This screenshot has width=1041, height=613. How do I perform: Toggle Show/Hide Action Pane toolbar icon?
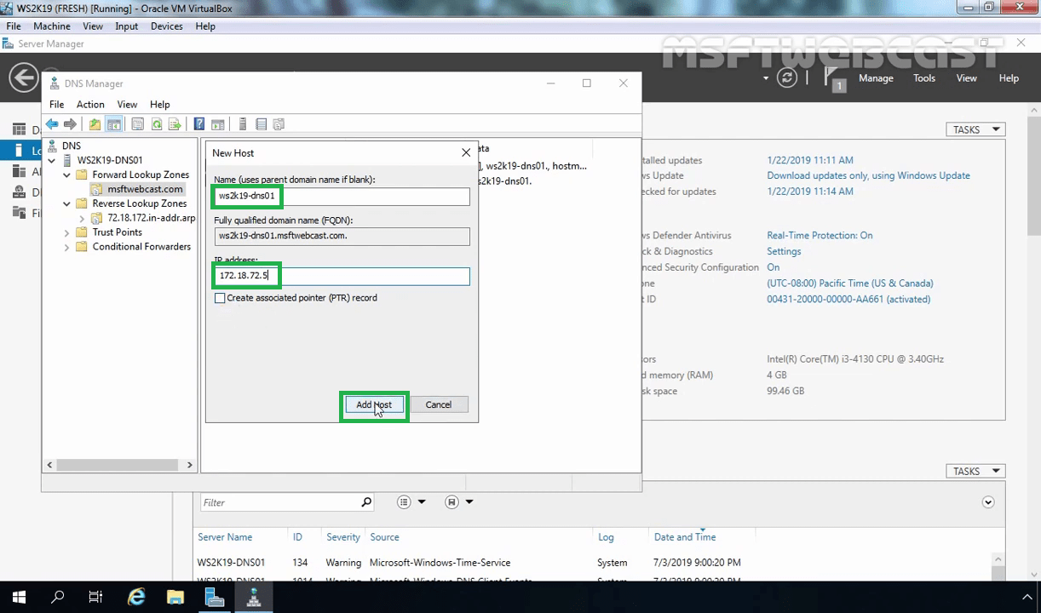218,124
